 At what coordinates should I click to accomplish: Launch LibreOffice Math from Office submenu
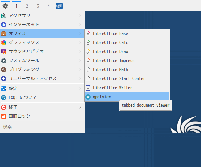pyautogui.click(x=127, y=70)
